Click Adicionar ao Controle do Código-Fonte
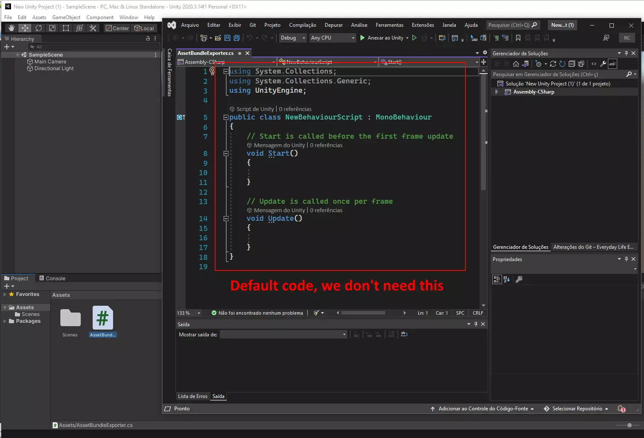This screenshot has height=438, width=644. (483, 409)
